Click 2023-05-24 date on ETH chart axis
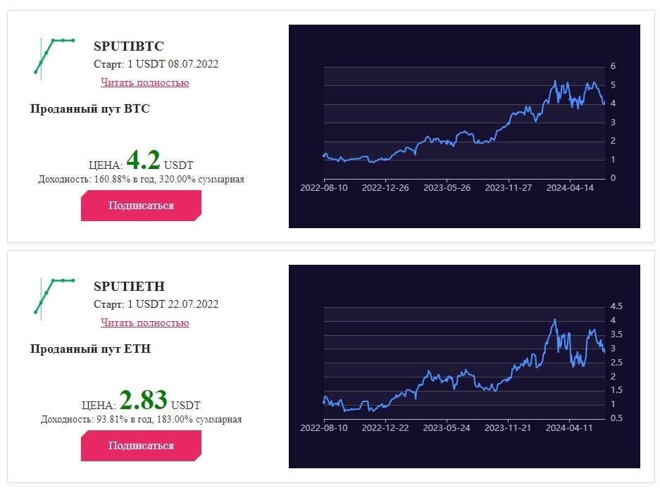This screenshot has width=660, height=488. point(446,428)
